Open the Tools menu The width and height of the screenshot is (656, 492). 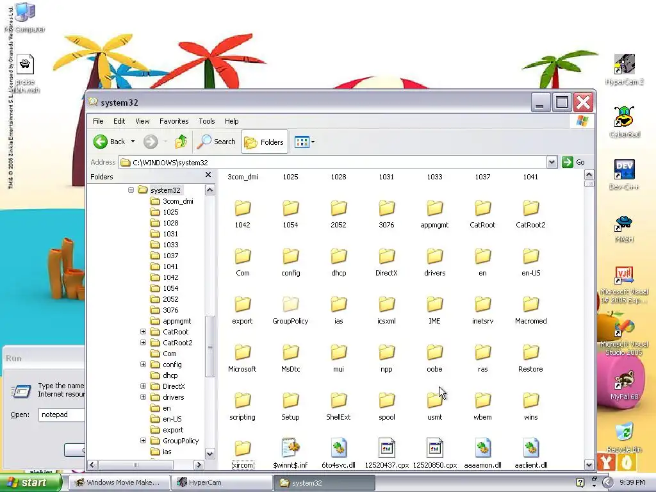pos(207,121)
